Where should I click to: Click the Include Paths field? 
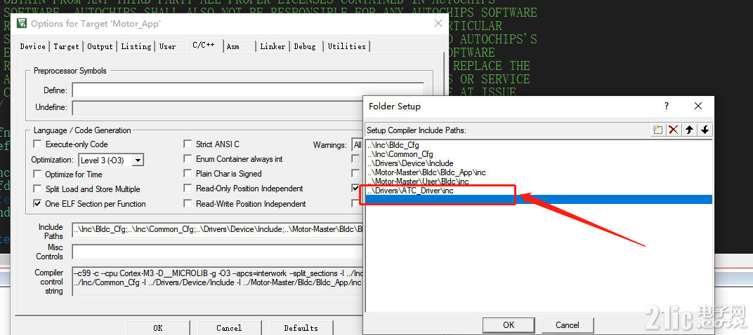click(x=218, y=230)
